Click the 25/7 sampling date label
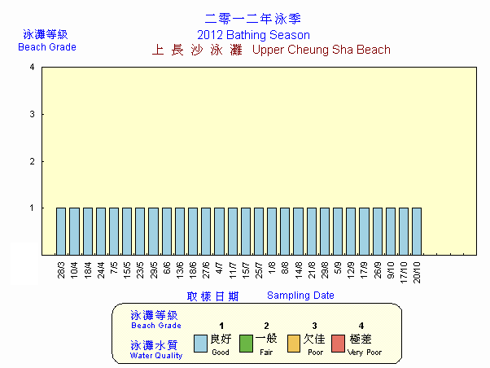The height and width of the screenshot is (368, 490). (x=259, y=270)
